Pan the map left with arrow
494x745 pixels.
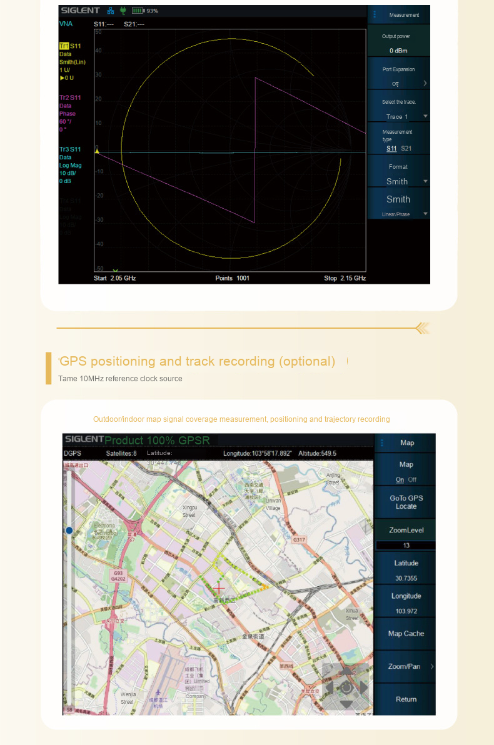click(328, 687)
